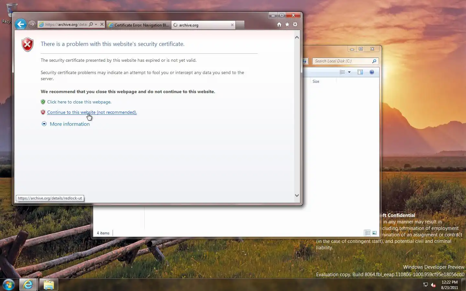Image resolution: width=466 pixels, height=291 pixels.
Task: Open the taskbar clock showing 12:22 PM
Action: (x=449, y=285)
